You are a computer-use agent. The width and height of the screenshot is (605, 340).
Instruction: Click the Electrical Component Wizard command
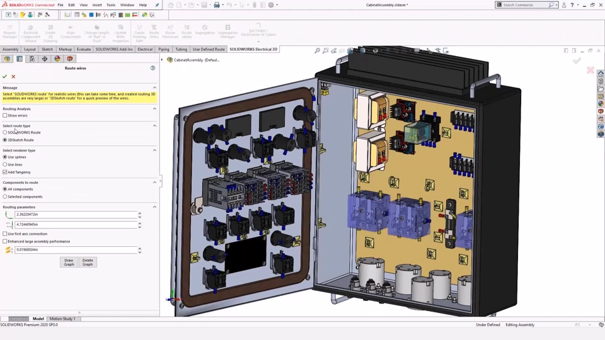[x=30, y=33]
